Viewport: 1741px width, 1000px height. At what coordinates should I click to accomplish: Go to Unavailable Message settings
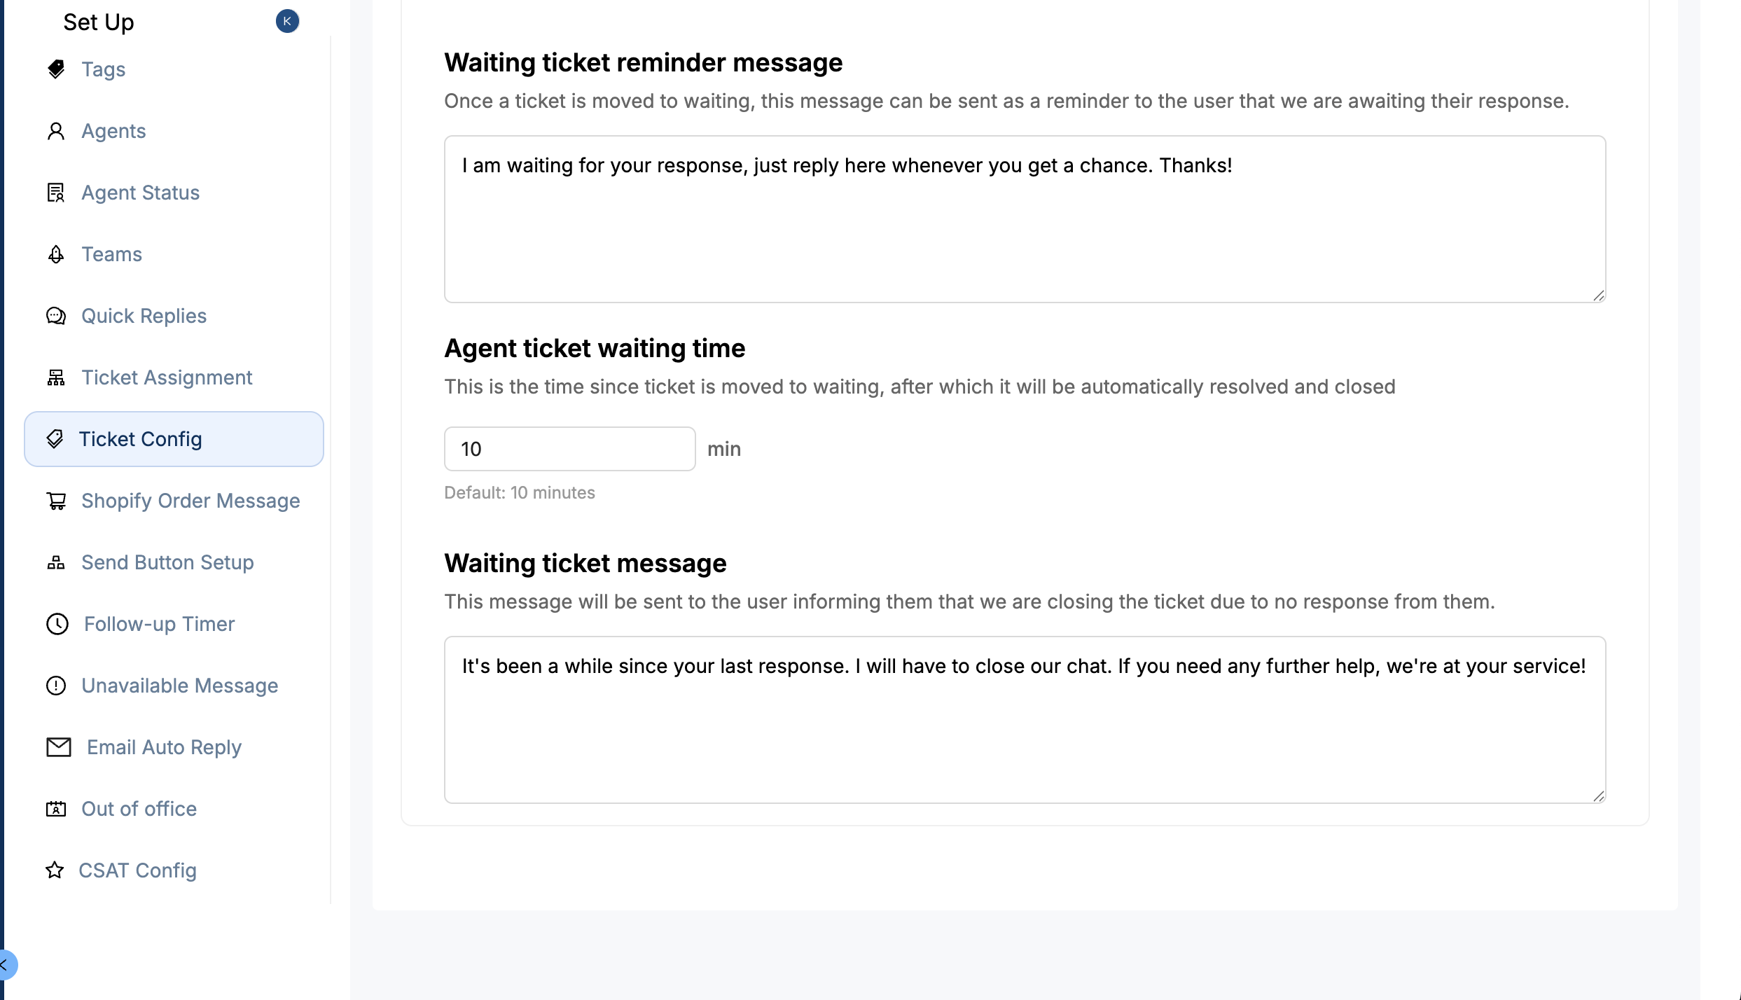[x=180, y=686]
